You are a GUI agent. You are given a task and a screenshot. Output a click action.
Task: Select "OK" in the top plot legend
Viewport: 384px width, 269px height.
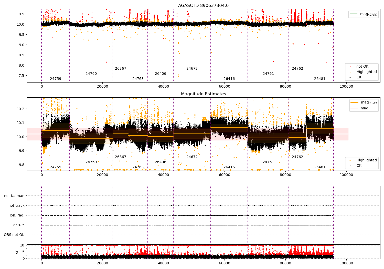point(359,77)
